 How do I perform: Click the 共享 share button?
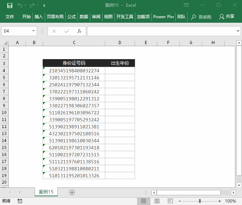[227, 16]
